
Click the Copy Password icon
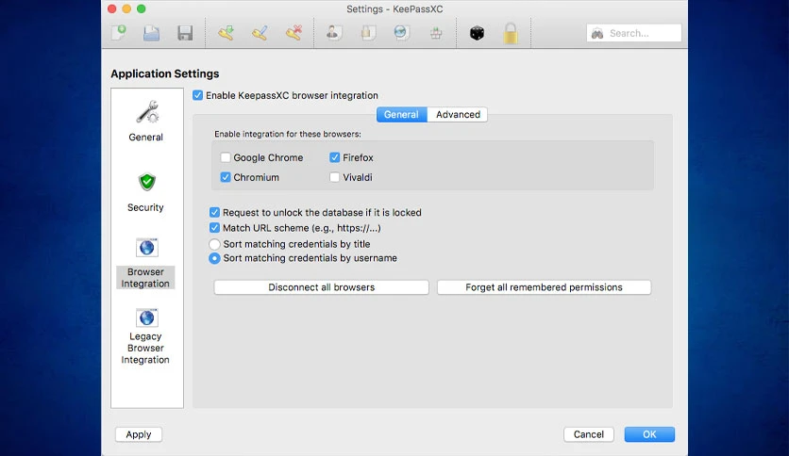click(x=368, y=33)
